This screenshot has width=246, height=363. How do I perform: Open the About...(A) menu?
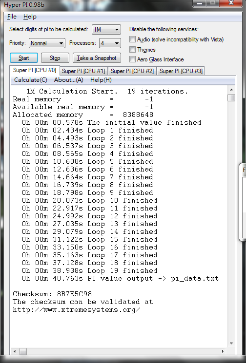click(69, 80)
